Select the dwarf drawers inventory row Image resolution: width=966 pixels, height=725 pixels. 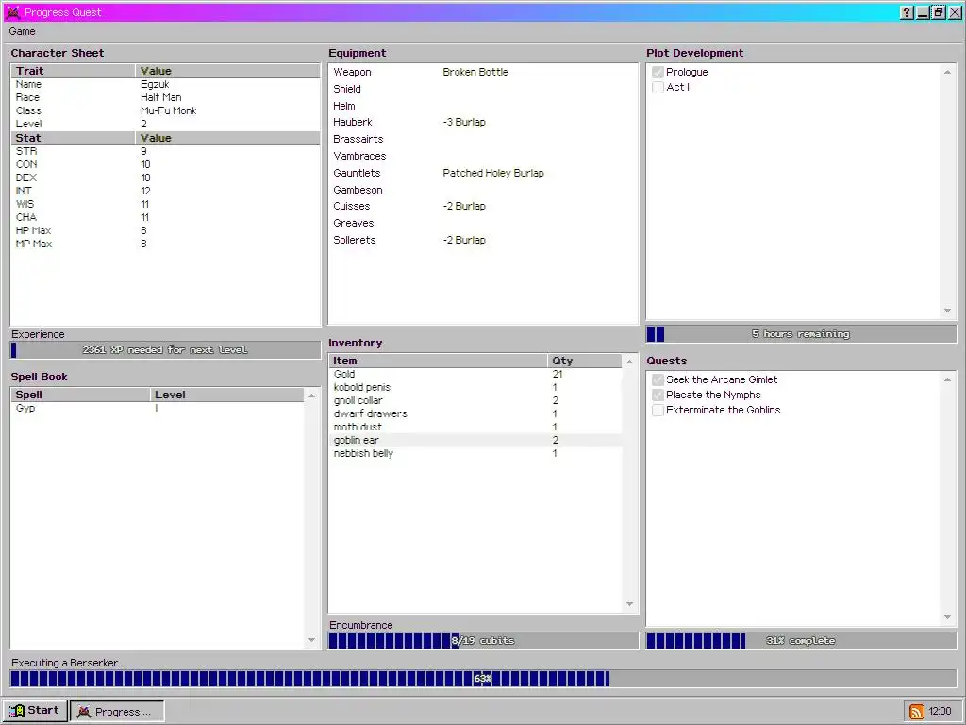(475, 413)
